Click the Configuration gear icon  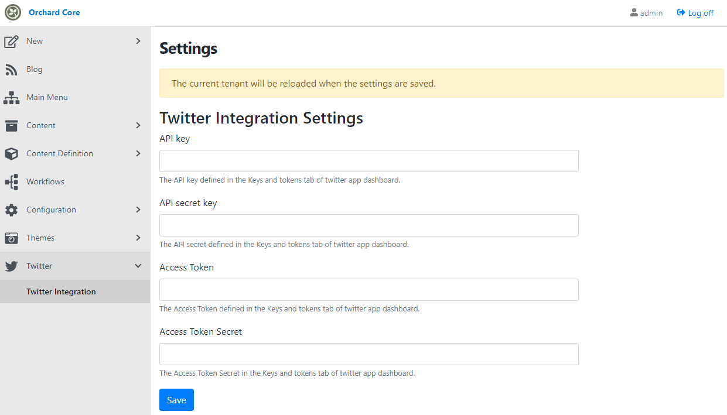[11, 210]
